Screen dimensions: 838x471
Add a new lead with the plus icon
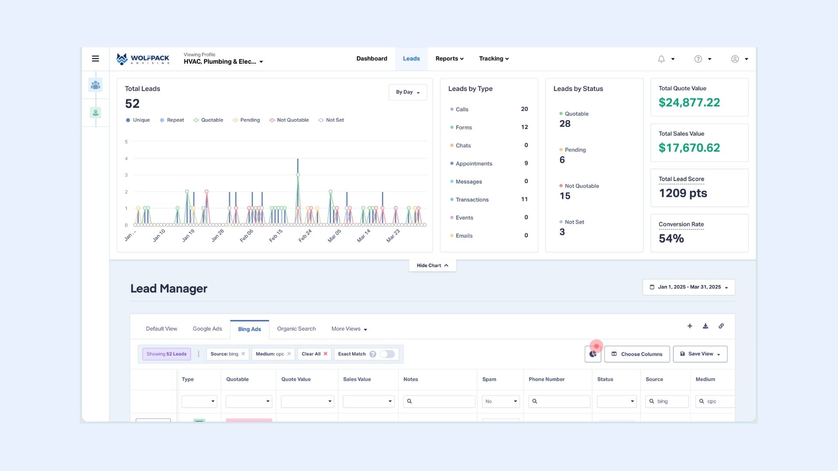tap(690, 326)
